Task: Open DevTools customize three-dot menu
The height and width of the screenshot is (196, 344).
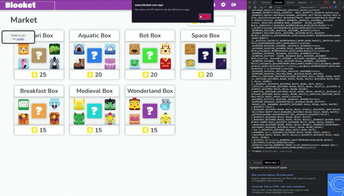Action: [339, 2]
